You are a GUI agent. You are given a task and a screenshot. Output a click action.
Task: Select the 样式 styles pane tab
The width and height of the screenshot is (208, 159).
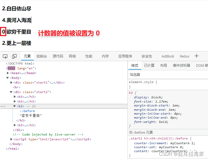[x=135, y=65]
